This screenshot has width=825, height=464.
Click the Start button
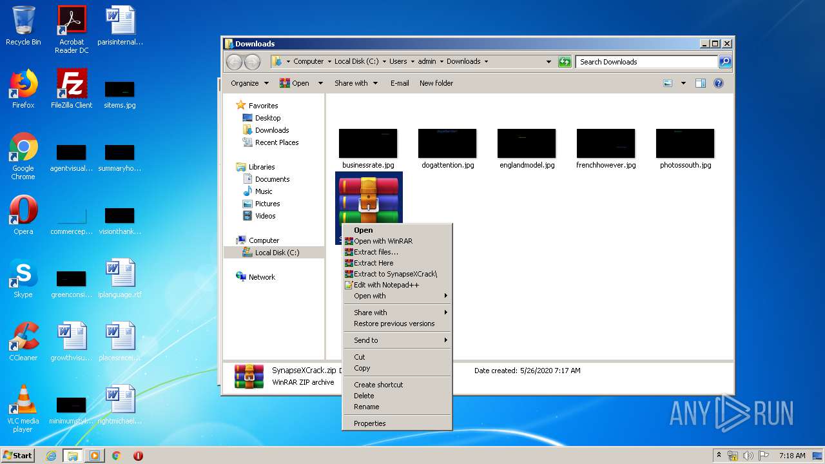[x=18, y=456]
